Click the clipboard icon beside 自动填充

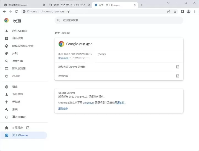point(7,38)
